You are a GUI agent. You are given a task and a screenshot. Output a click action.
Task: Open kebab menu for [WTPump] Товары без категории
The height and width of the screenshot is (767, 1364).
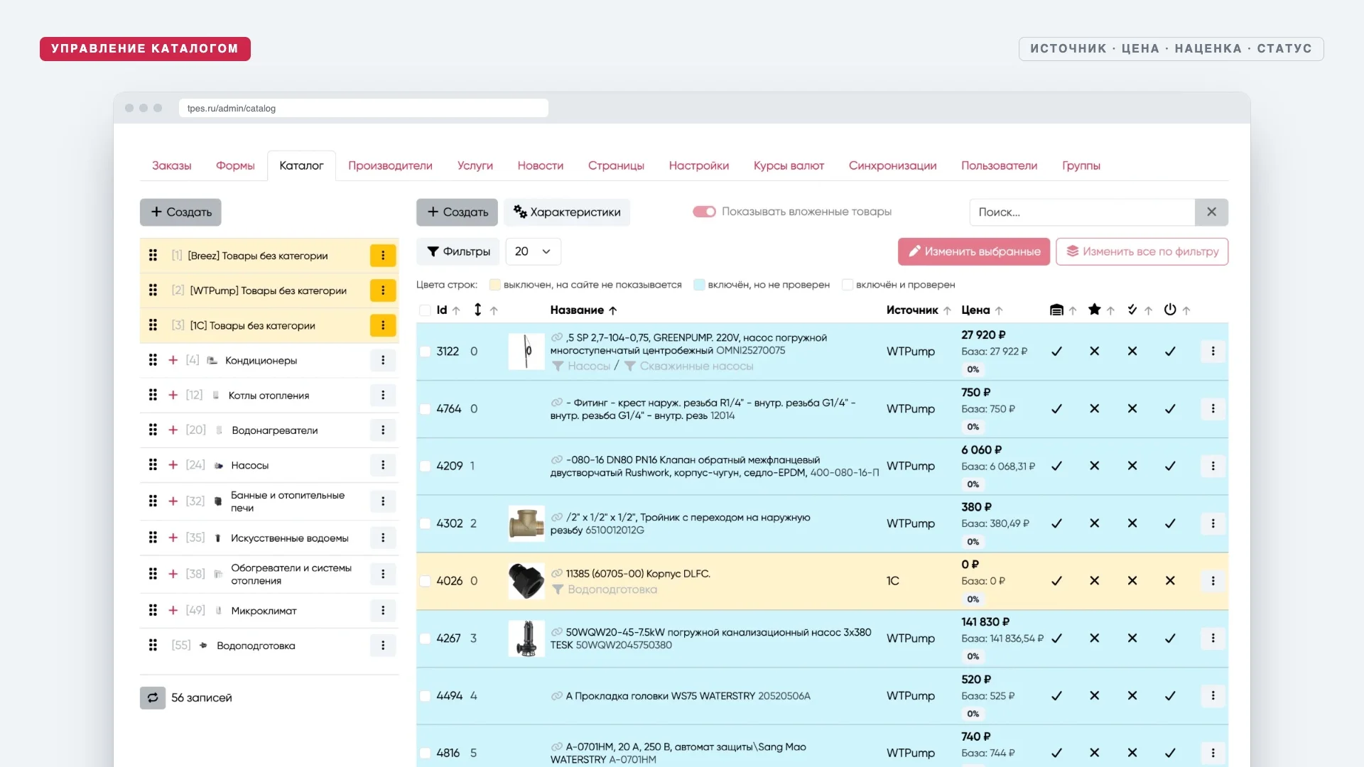click(382, 290)
